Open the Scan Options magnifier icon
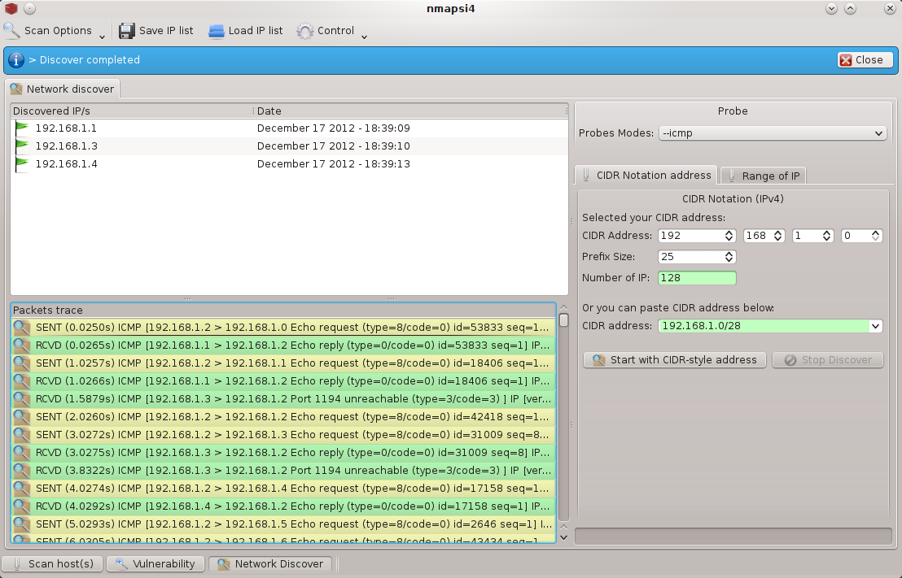The image size is (902, 578). pyautogui.click(x=12, y=31)
